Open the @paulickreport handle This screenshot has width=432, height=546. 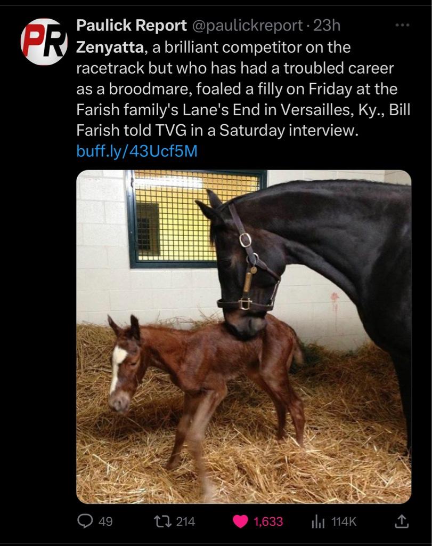[247, 26]
